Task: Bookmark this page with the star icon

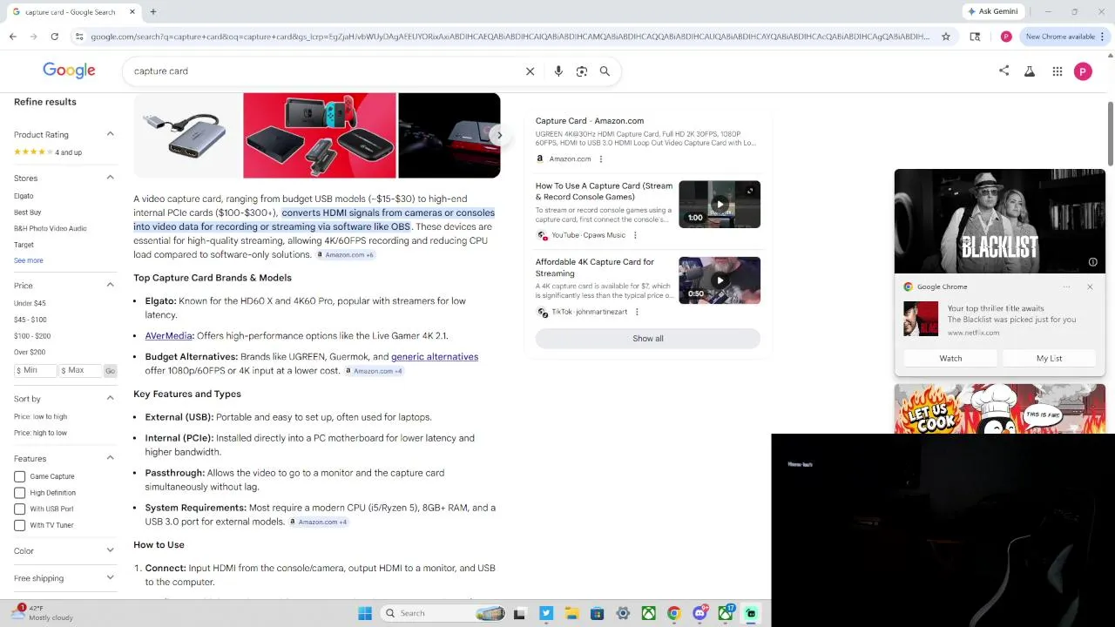Action: pos(946,37)
